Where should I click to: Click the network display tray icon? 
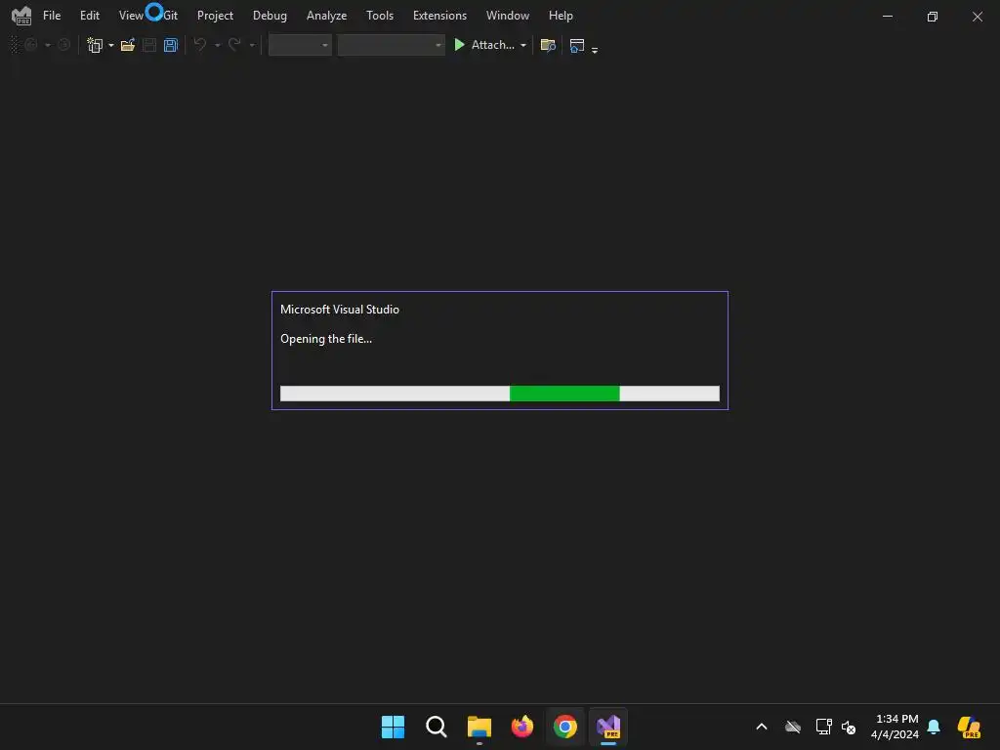pyautogui.click(x=823, y=727)
